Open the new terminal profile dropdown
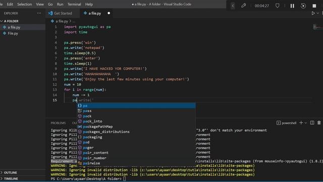The height and width of the screenshot is (182, 323). click(306, 123)
